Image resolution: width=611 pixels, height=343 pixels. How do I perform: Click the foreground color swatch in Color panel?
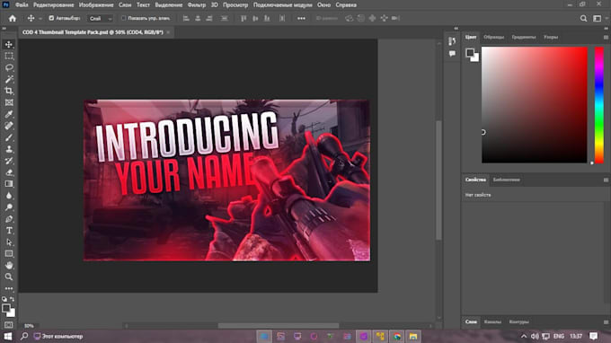tap(470, 53)
